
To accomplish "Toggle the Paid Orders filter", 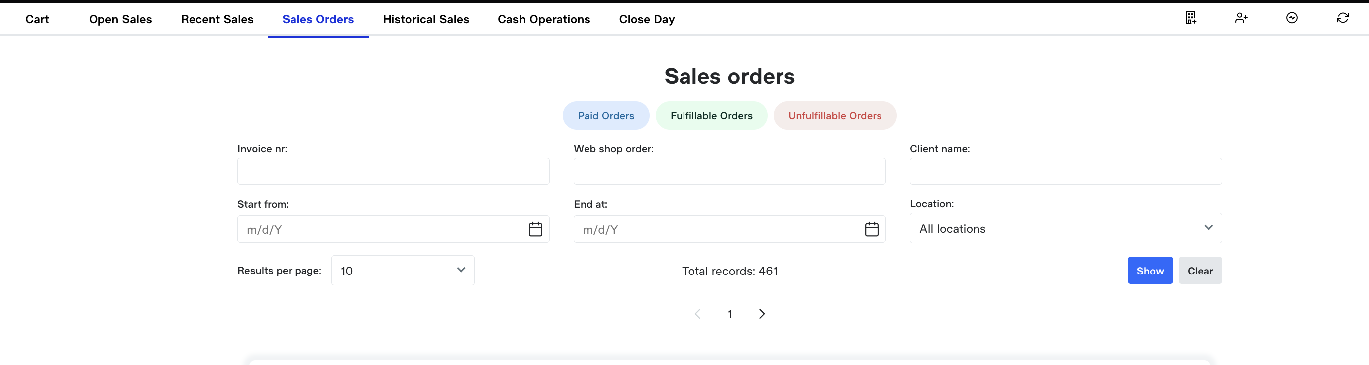I will tap(606, 116).
